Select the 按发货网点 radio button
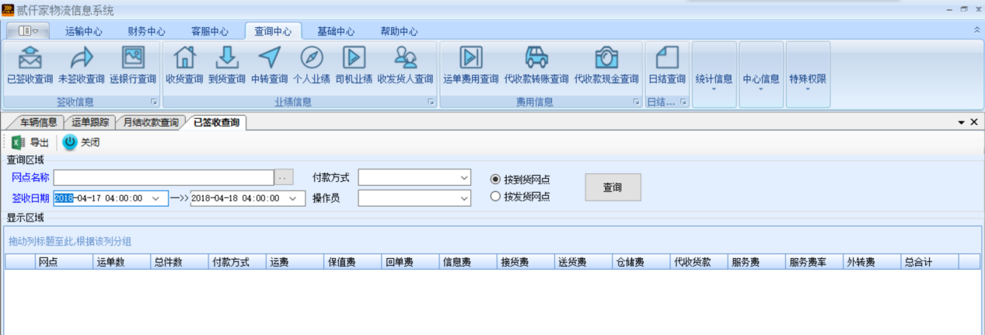Screen dimensions: 985x335 [x=495, y=197]
